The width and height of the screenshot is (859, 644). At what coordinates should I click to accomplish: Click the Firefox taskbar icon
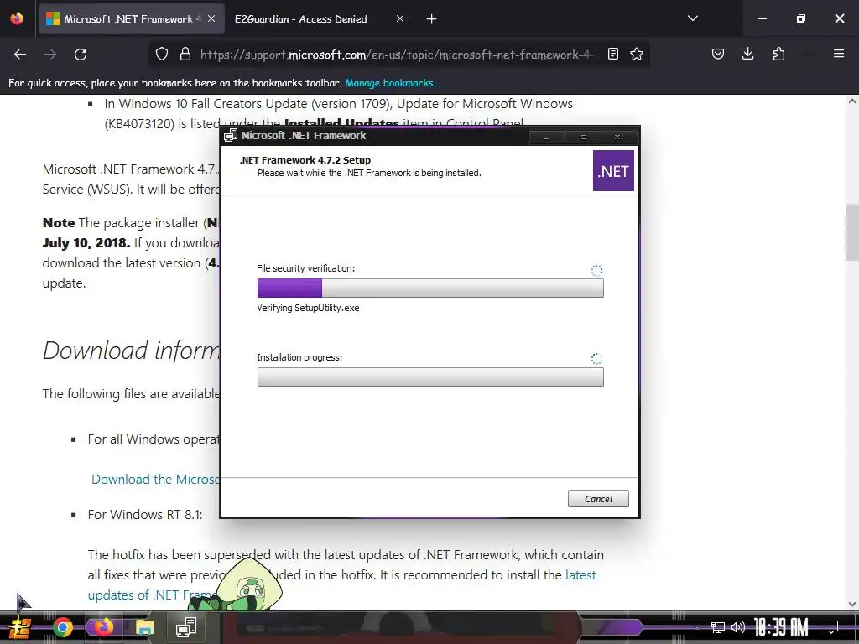[103, 627]
